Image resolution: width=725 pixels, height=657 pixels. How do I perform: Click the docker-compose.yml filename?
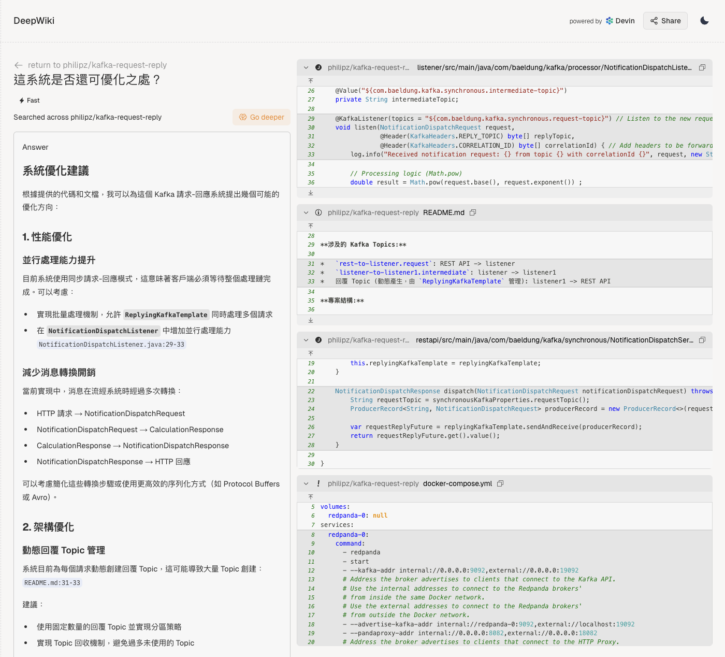point(457,483)
